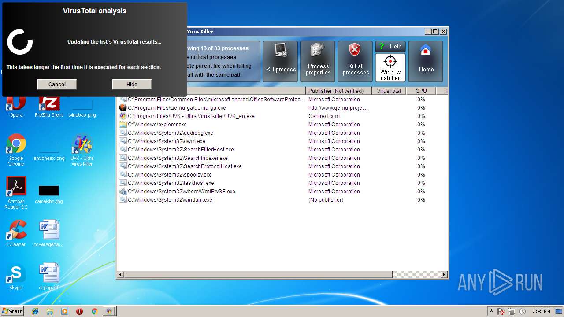The image size is (564, 317).
Task: Click horizontal scrollbar left arrow
Action: pos(121,275)
